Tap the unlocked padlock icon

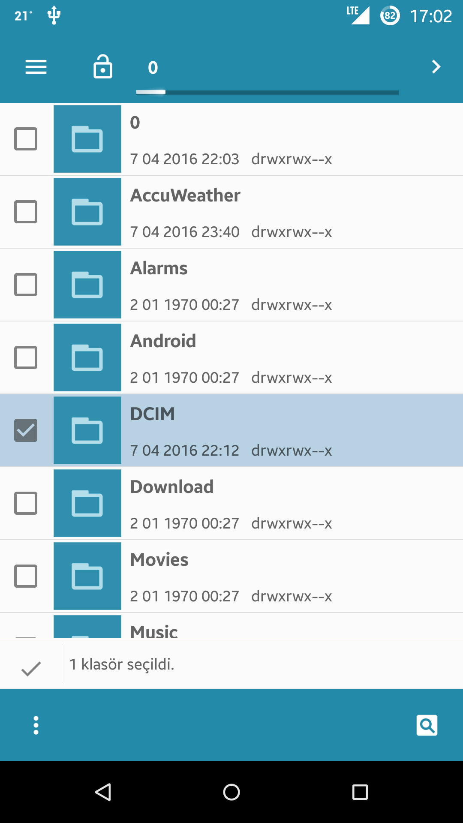tap(103, 66)
